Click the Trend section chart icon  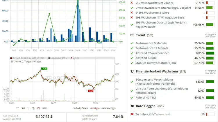click(132, 35)
